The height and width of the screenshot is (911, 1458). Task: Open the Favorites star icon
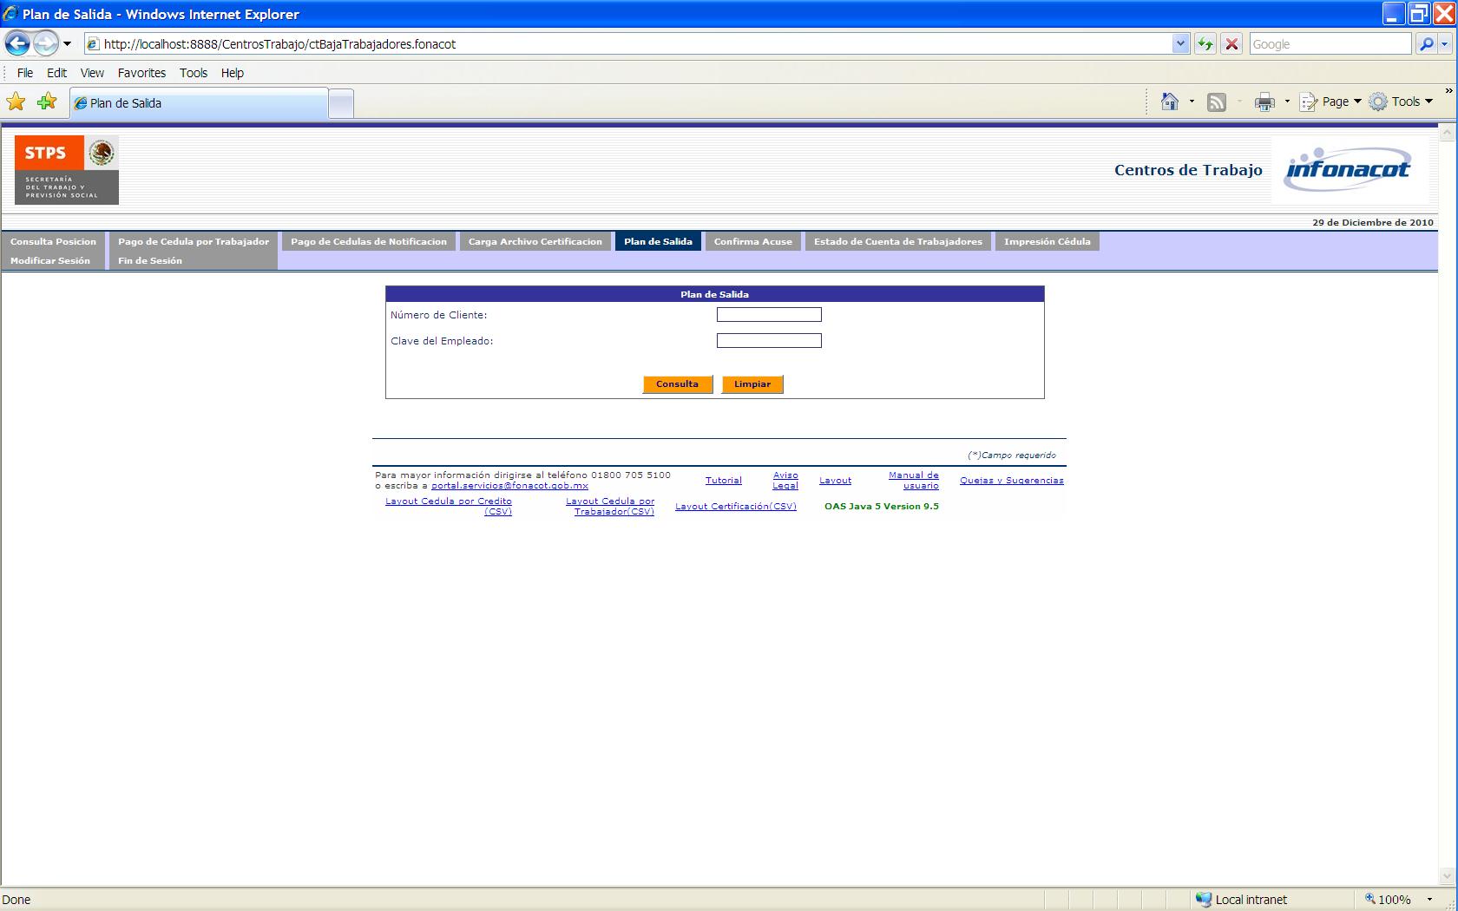pos(16,102)
